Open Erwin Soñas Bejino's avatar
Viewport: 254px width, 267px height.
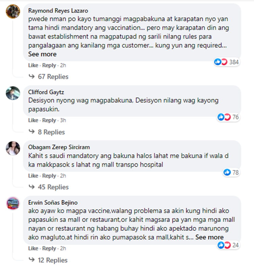(x=13, y=203)
